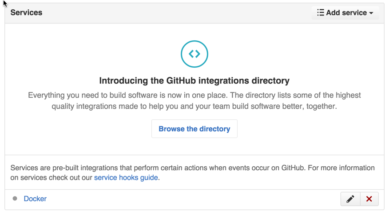Viewport: 389px width, 211px height.
Task: Open the service hooks guide link
Action: point(126,178)
